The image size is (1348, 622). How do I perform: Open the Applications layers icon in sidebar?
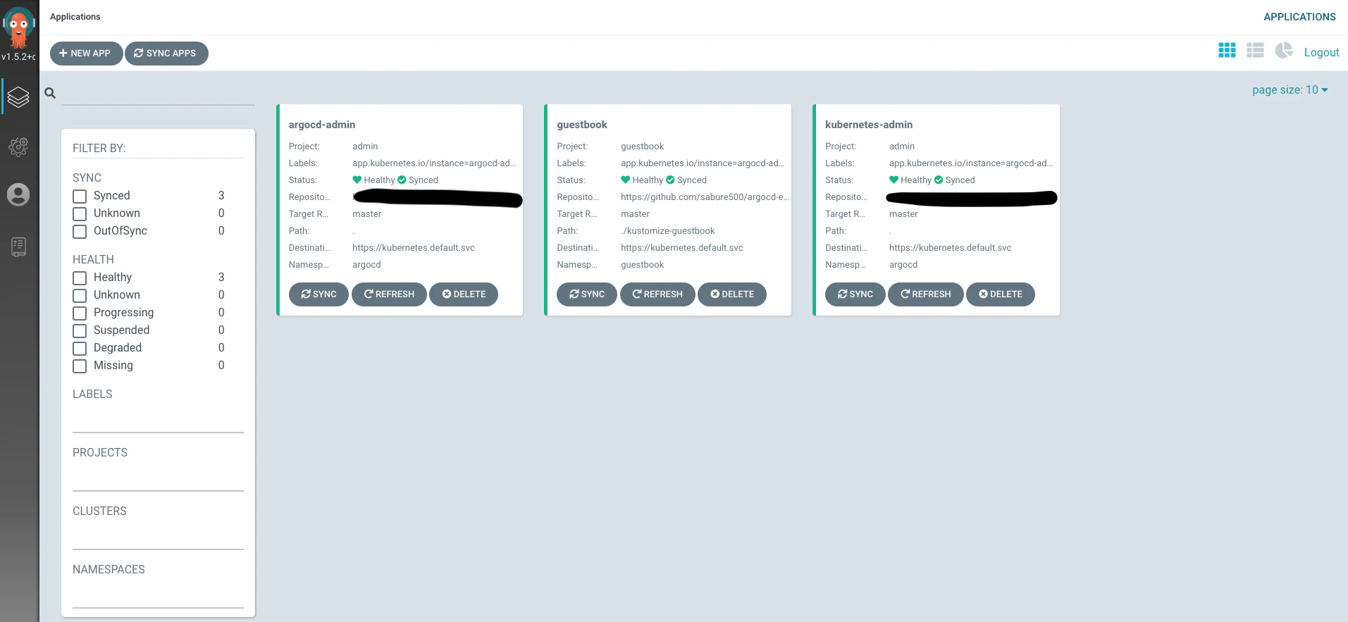(18, 97)
